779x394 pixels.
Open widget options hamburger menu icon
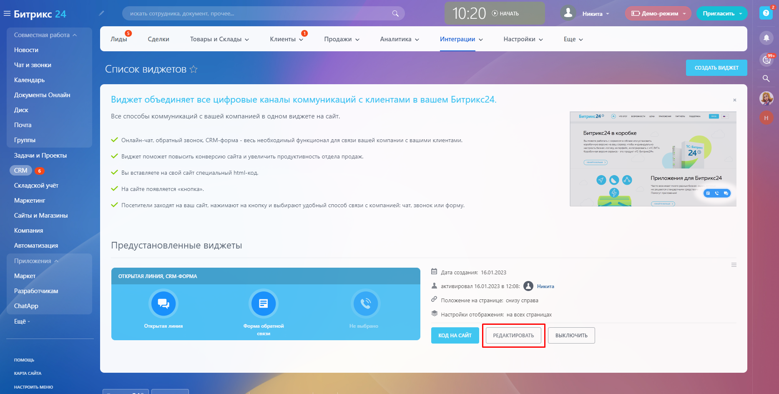pyautogui.click(x=734, y=265)
